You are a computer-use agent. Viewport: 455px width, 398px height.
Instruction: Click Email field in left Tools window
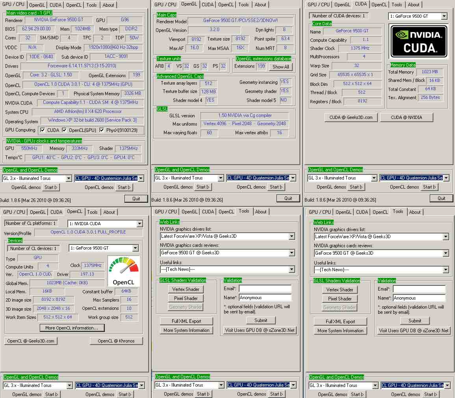pos(265,289)
